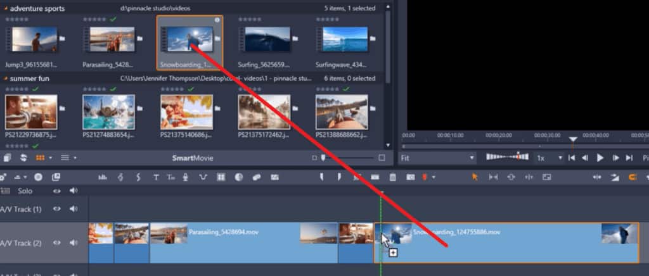This screenshot has width=649, height=276.
Task: Select the Title (T) tool in timeline toolbar
Action: (156, 177)
